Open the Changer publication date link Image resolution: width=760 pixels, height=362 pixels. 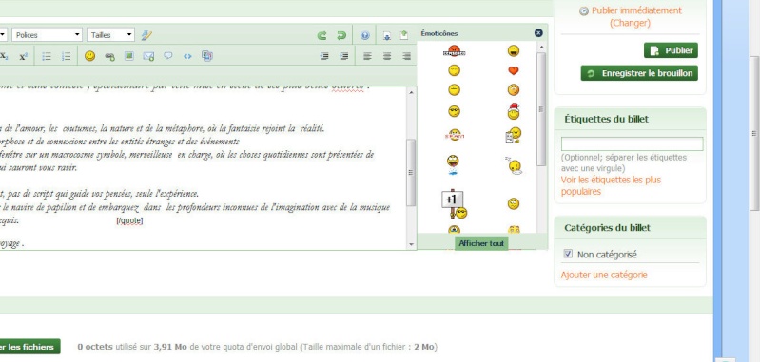[x=630, y=23]
